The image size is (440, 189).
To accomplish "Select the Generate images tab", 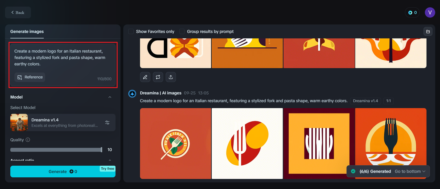I will (27, 32).
